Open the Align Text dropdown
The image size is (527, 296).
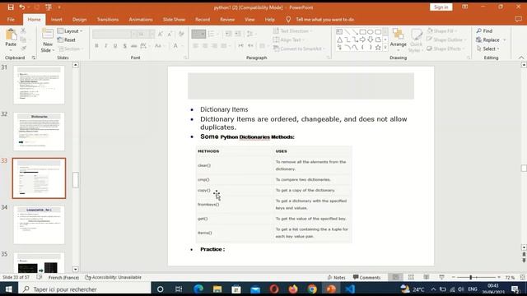pos(289,39)
